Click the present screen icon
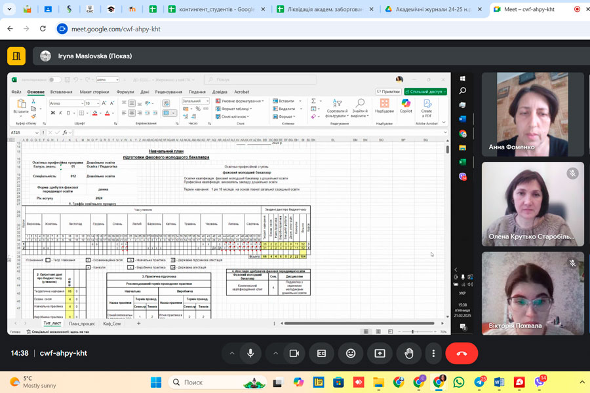 [380, 353]
